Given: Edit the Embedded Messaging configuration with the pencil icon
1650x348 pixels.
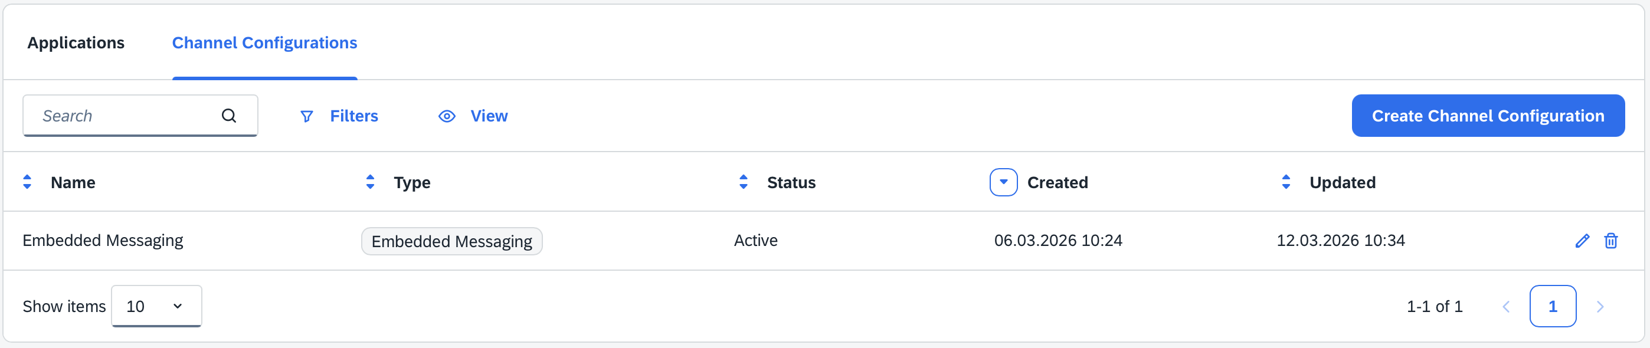Looking at the screenshot, I should (1582, 241).
